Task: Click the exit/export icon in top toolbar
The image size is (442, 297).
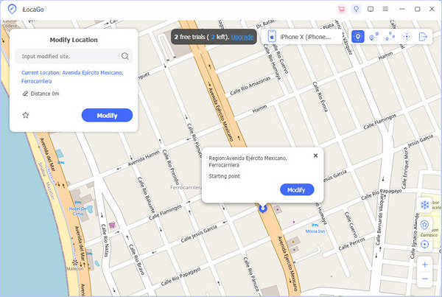Action: point(424,36)
